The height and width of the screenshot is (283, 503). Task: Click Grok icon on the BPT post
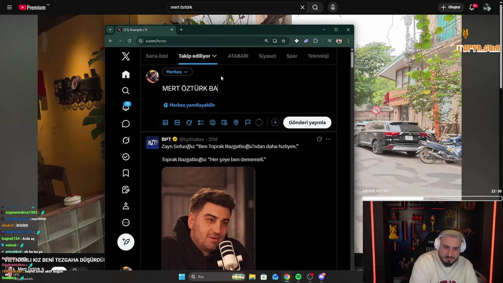[x=319, y=139]
